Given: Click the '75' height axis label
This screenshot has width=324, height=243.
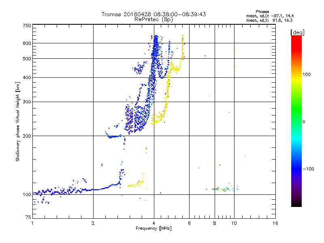Looking at the screenshot, I should pyautogui.click(x=28, y=217).
